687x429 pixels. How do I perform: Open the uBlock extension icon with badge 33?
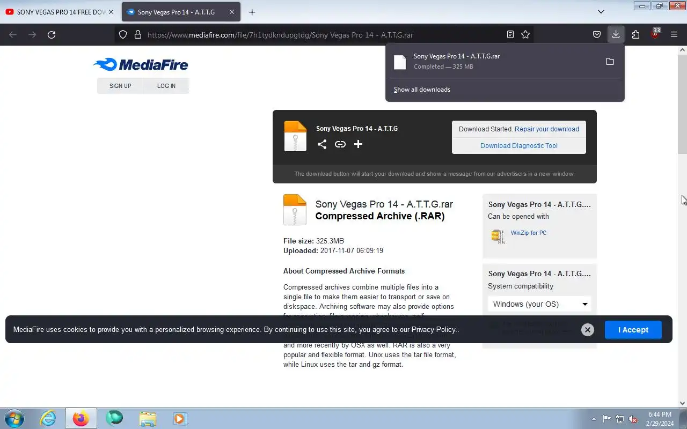(655, 34)
